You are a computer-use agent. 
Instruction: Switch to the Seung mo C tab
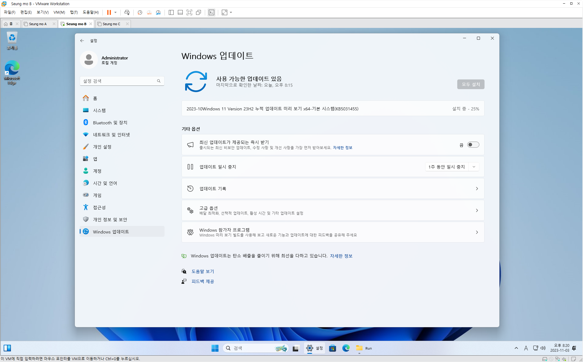click(111, 24)
